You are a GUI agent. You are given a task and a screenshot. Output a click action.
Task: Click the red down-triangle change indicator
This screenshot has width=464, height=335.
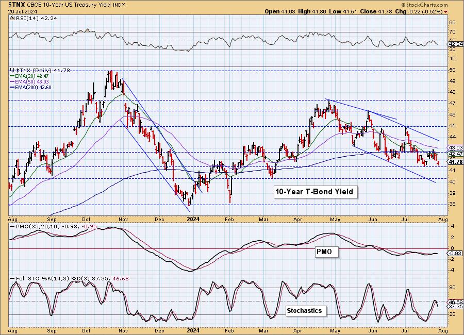(x=445, y=12)
